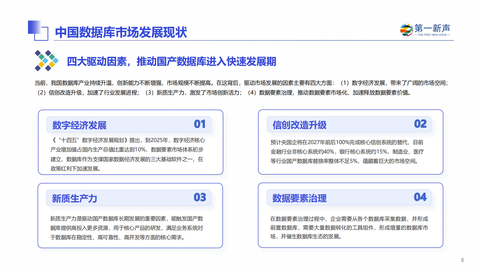Viewport: 481px width, 270px height.
Task: Click the blue square title decoration icon
Action: [x=38, y=30]
